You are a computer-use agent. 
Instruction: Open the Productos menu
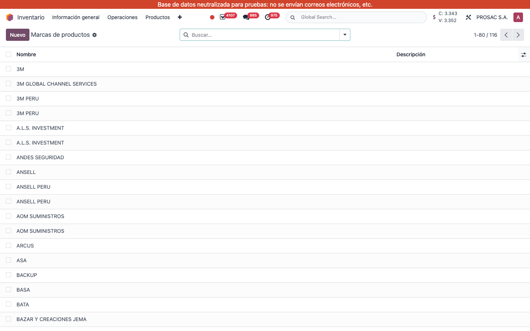coord(158,17)
